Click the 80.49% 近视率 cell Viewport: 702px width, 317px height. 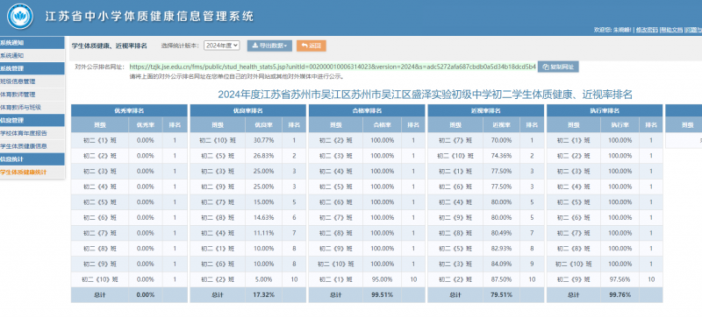(501, 233)
